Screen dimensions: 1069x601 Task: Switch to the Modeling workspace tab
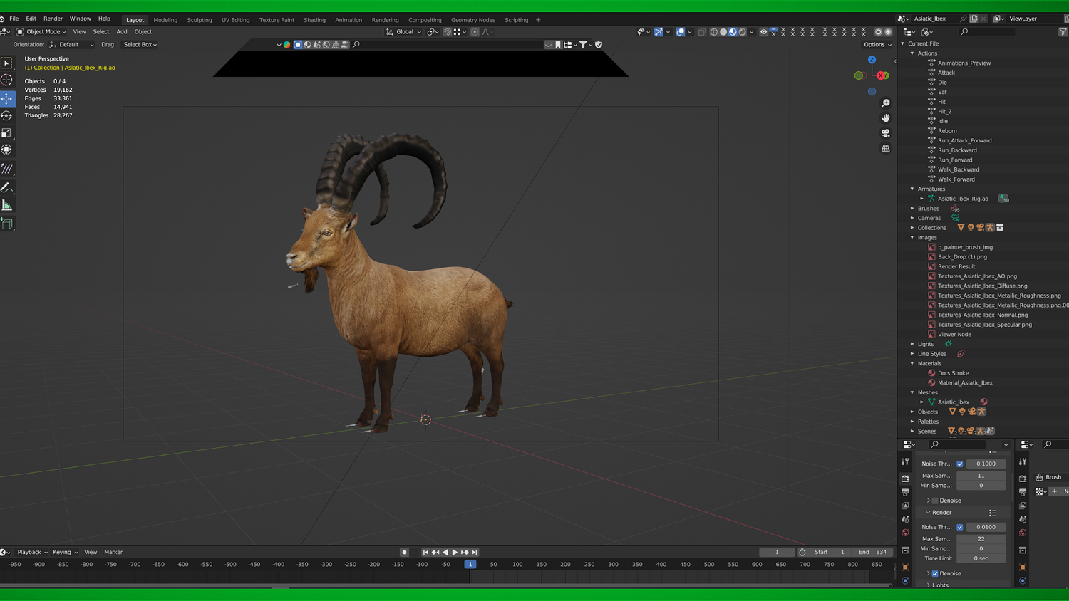point(165,20)
